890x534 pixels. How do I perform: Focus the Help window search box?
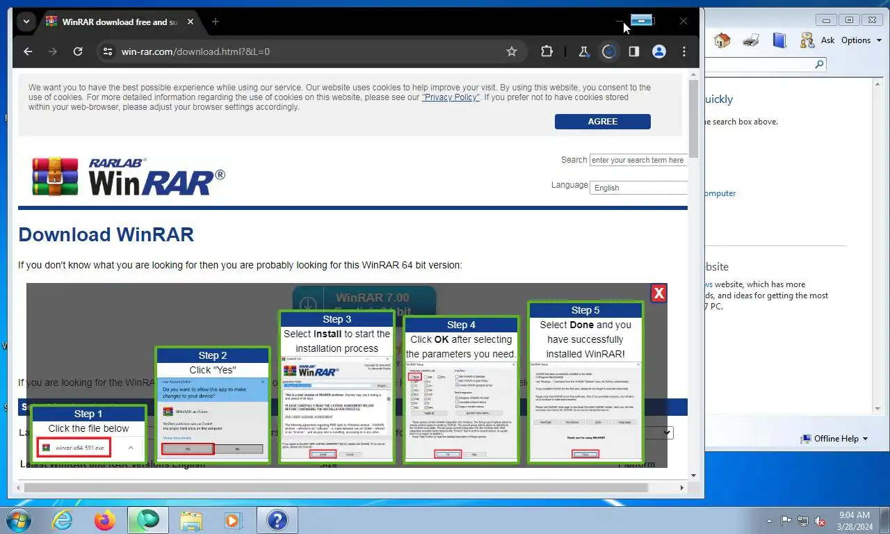pyautogui.click(x=758, y=65)
